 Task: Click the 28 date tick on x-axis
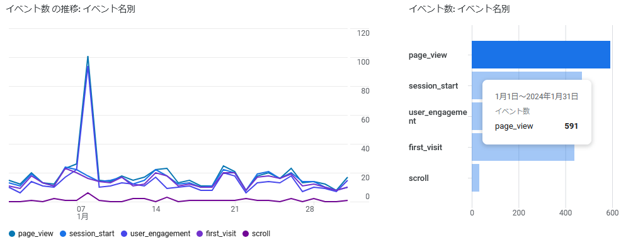310,209
